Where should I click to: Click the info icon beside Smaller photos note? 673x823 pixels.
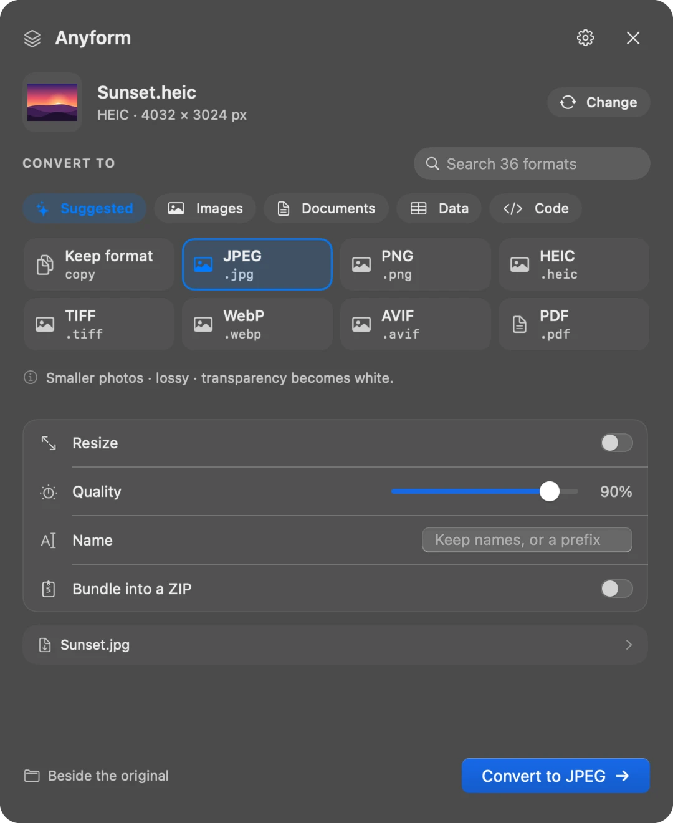click(x=31, y=377)
